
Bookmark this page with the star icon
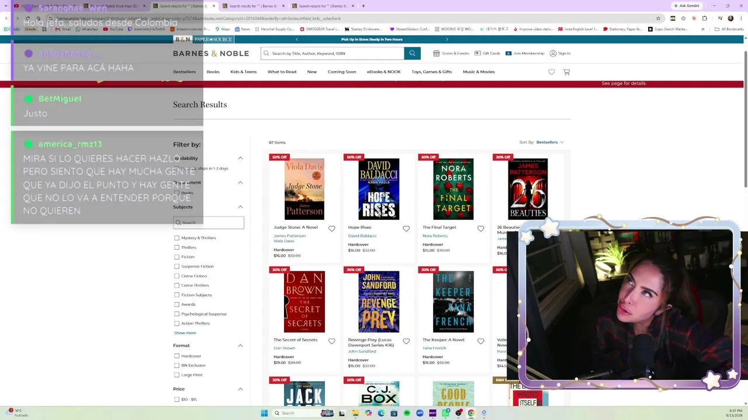coord(658,18)
